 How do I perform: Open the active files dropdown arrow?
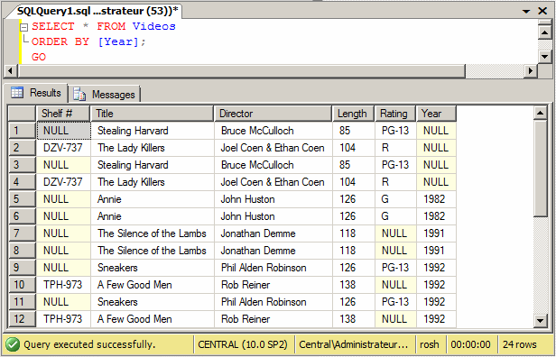526,12
